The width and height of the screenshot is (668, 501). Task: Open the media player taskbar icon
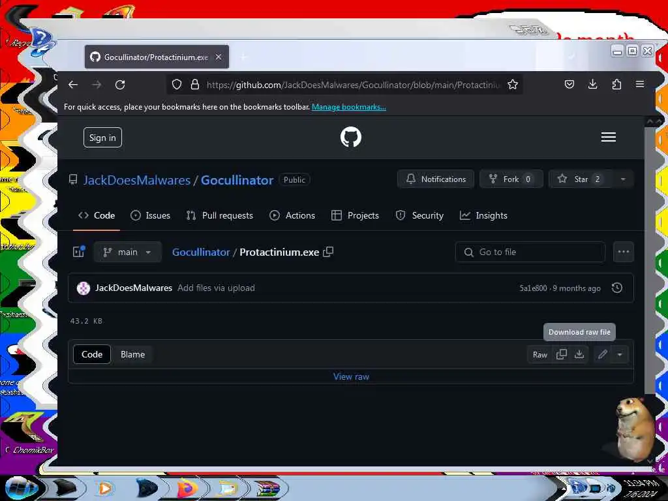click(x=105, y=488)
